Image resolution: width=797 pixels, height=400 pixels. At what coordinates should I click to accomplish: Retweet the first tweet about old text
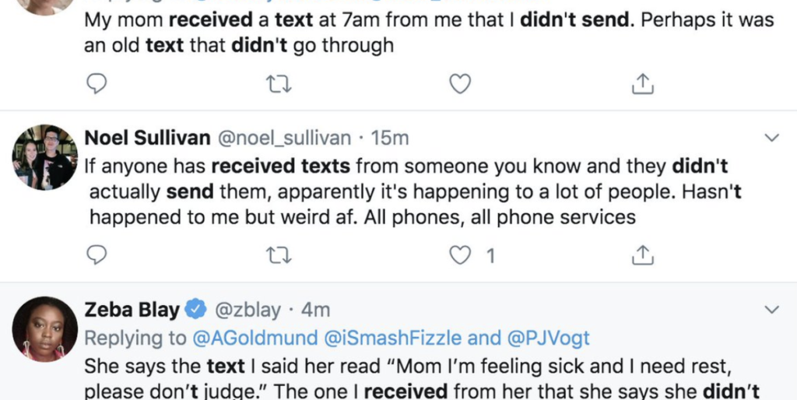coord(278,83)
